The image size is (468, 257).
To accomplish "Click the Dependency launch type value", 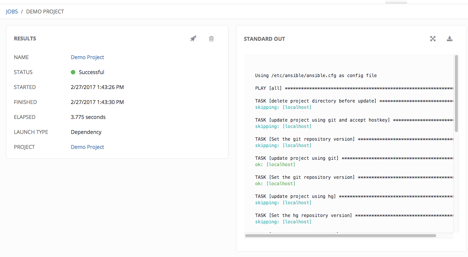I will pos(86,132).
